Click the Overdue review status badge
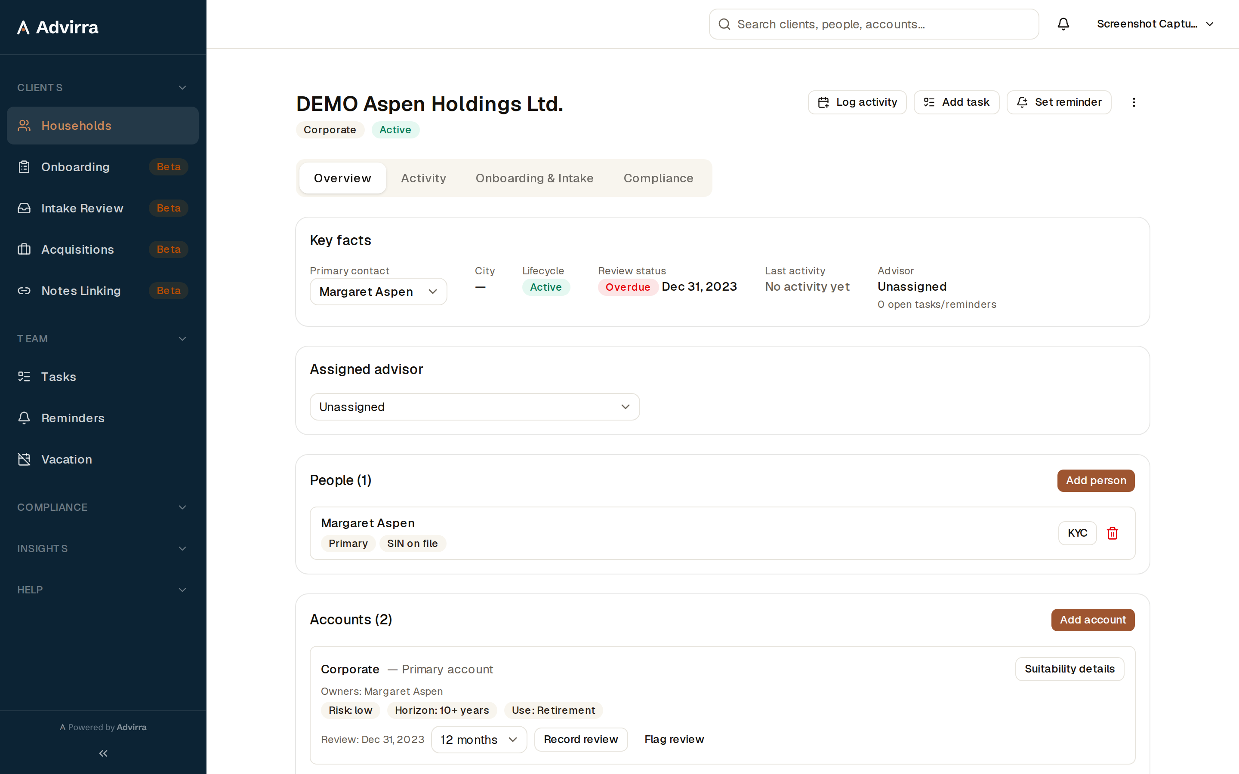This screenshot has width=1239, height=774. coord(628,287)
